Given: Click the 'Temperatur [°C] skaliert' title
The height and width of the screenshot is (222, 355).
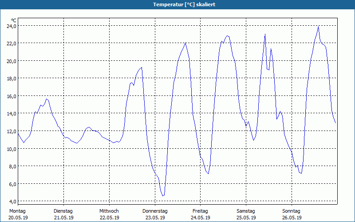Looking at the screenshot, I should point(184,4).
